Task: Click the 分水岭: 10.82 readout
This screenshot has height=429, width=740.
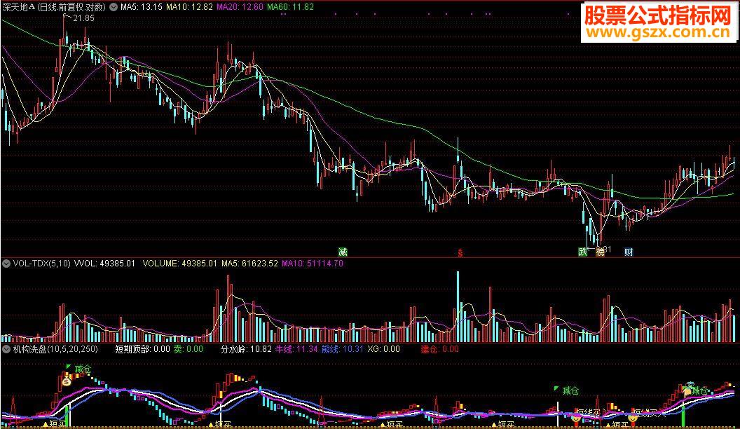Action: click(246, 349)
